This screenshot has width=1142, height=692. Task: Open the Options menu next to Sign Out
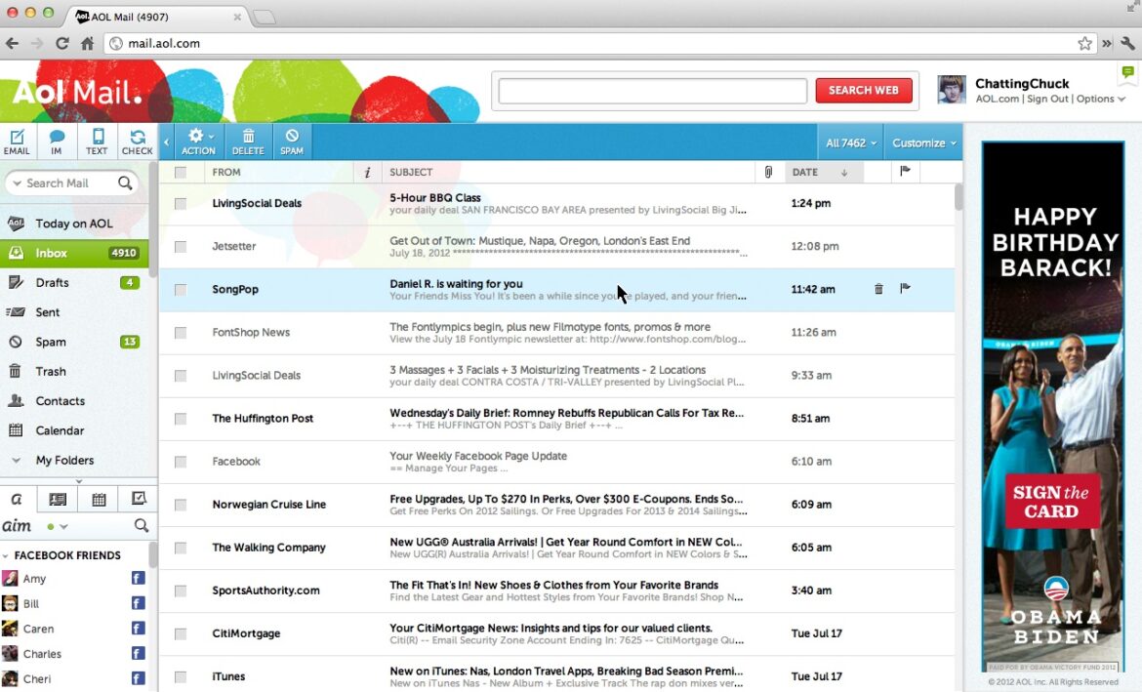(1095, 99)
